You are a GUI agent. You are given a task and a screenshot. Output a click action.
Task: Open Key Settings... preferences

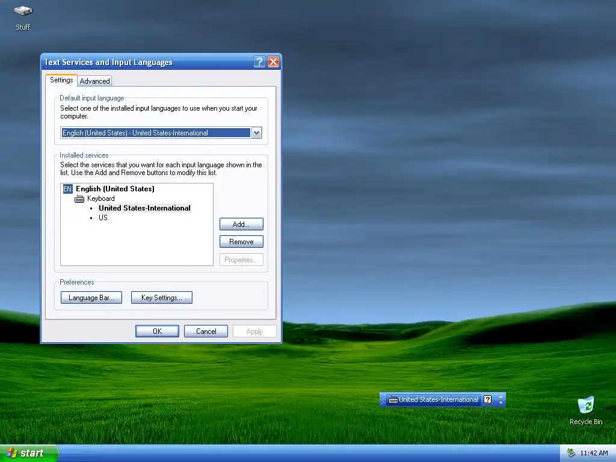[x=161, y=298]
